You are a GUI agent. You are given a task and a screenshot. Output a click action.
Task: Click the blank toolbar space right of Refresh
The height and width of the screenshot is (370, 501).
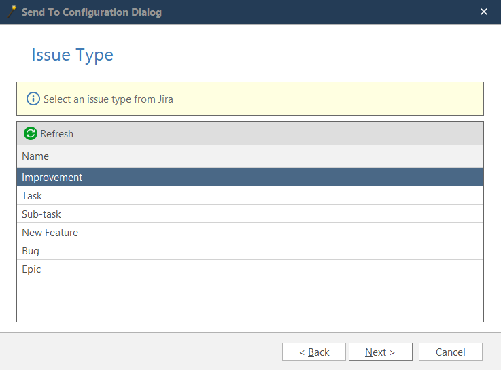272,134
